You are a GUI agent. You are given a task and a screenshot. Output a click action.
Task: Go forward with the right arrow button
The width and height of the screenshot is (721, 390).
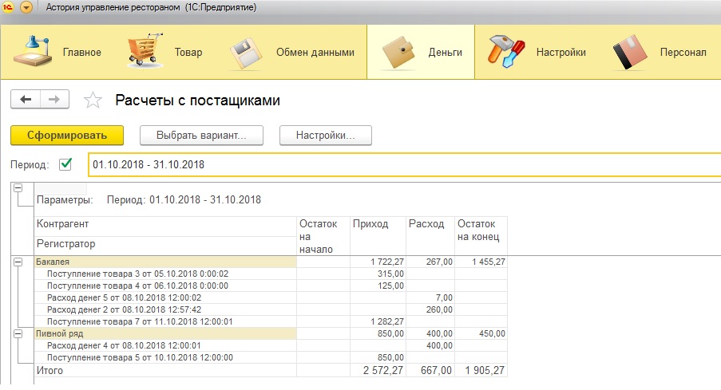[54, 100]
